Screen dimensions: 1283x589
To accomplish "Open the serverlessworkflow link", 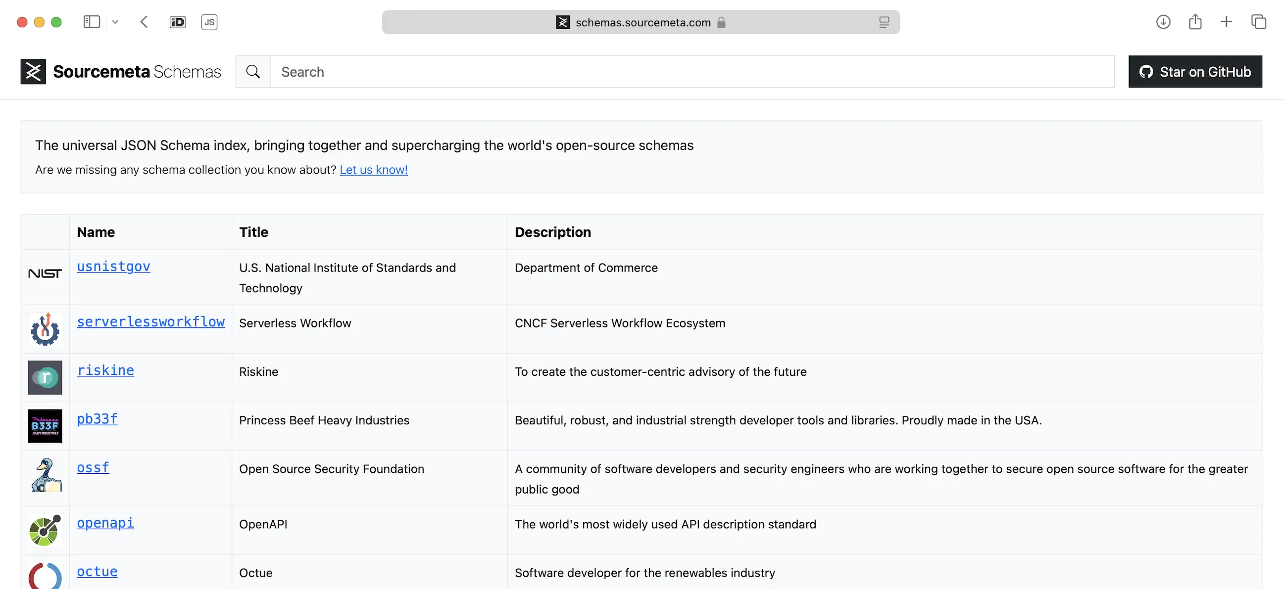I will click(150, 322).
